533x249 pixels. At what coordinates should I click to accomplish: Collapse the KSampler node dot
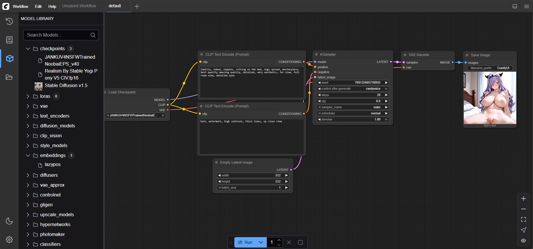(316, 54)
